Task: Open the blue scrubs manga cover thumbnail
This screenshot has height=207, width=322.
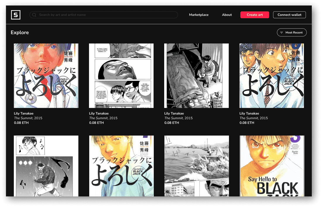Action: (x=121, y=166)
